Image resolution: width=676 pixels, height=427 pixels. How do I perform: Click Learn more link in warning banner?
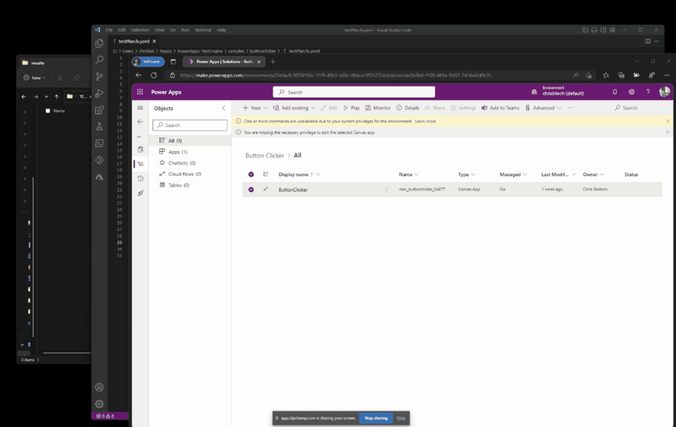tap(425, 121)
